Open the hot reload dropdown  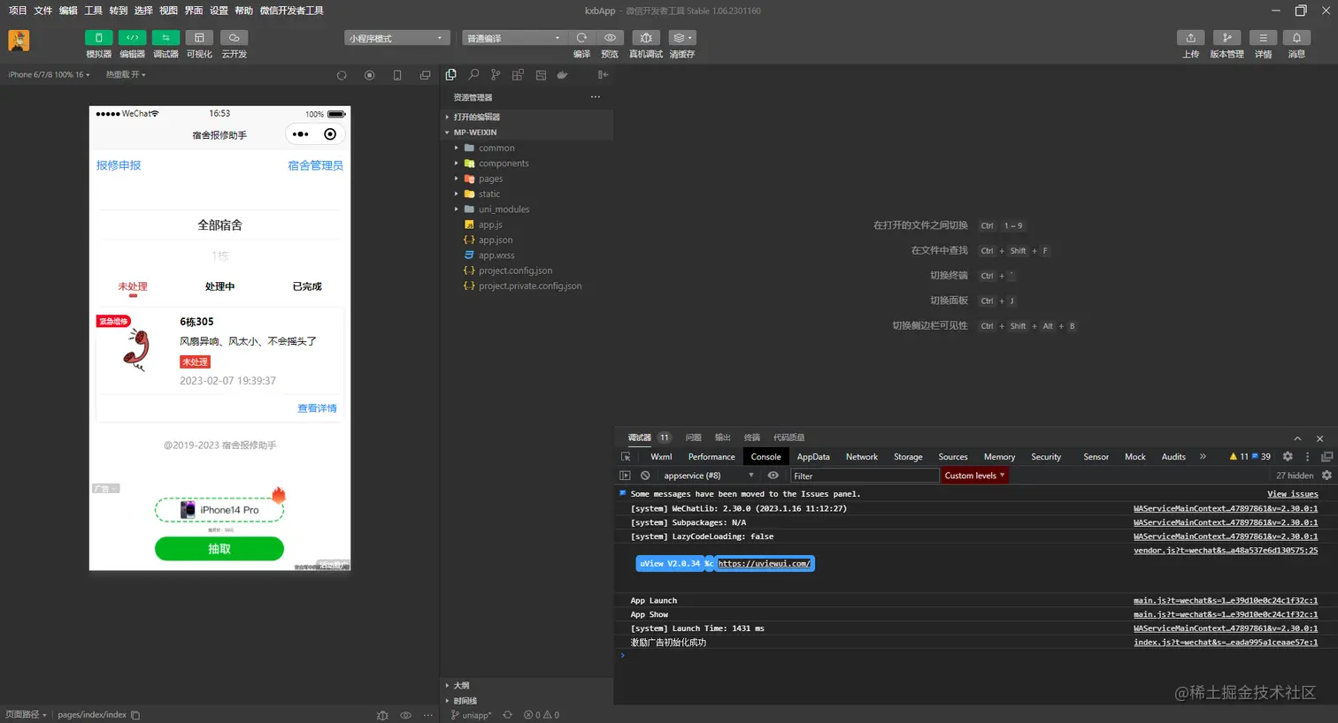[x=126, y=75]
